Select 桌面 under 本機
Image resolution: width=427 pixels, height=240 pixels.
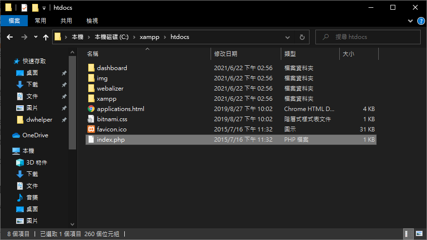click(32, 209)
